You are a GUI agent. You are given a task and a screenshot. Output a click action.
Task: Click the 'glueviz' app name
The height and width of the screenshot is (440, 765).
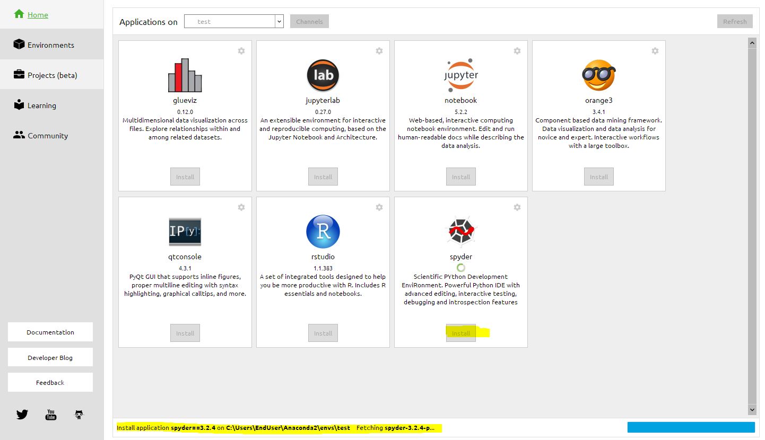(x=185, y=100)
